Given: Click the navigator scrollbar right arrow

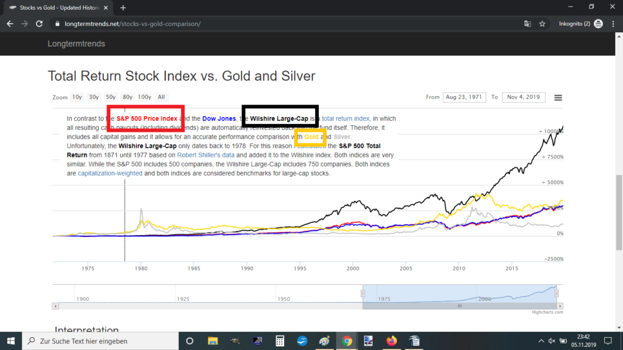Looking at the screenshot, I should coord(560,306).
